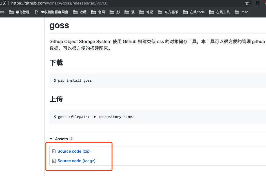The height and width of the screenshot is (176, 266).
Task: Click the GitHub releases URL in address bar
Action: (x=59, y=3)
